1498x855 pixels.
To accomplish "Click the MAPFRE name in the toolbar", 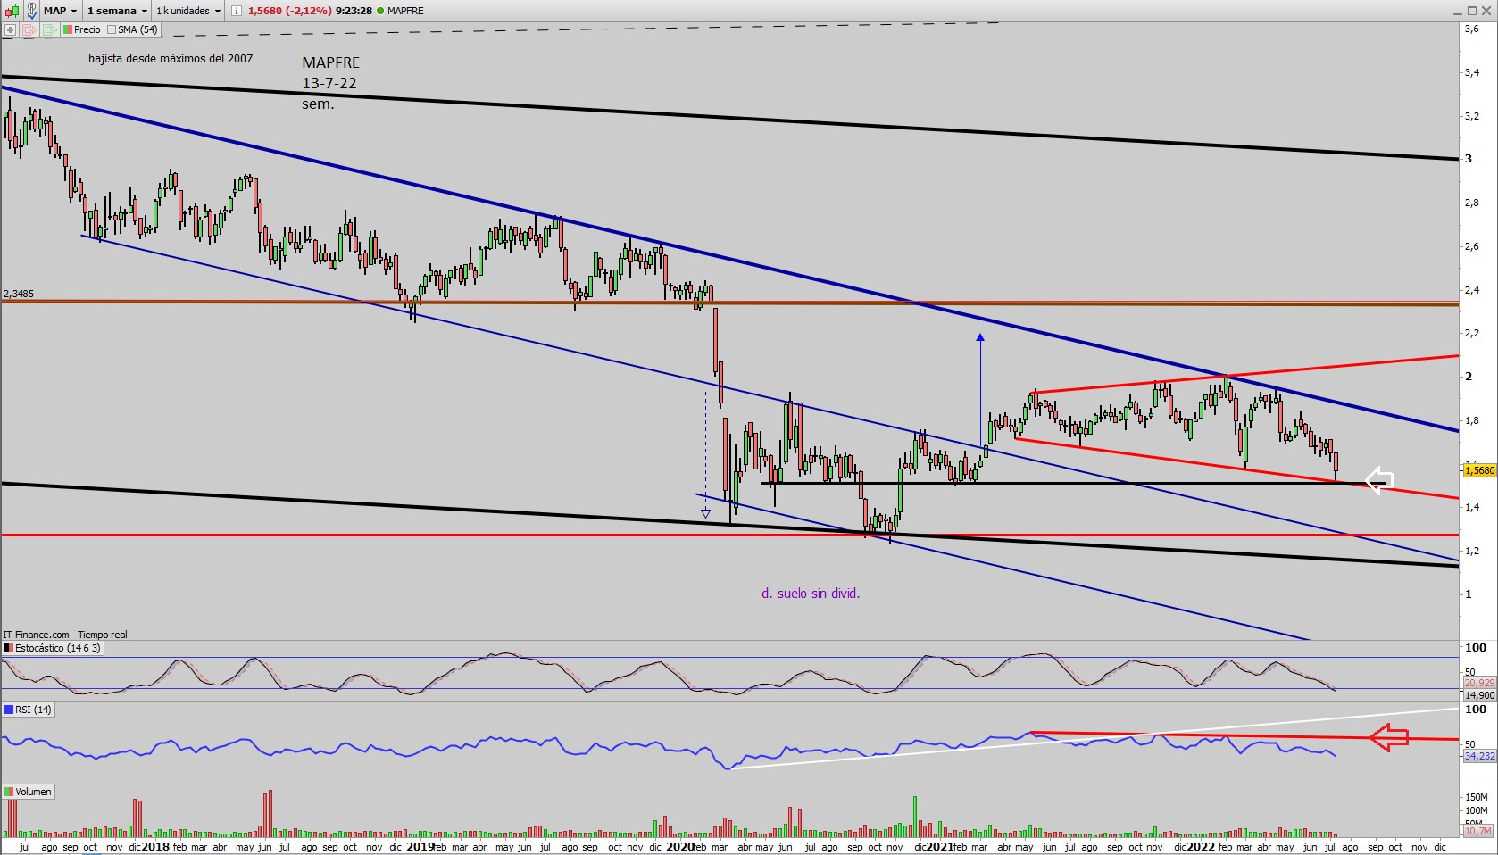I will tap(405, 11).
